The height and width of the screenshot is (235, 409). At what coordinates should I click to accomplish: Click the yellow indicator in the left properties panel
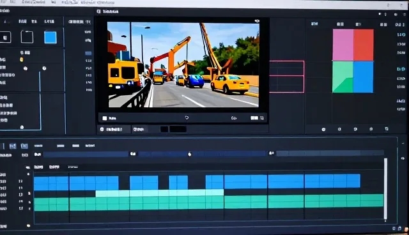tap(22, 59)
